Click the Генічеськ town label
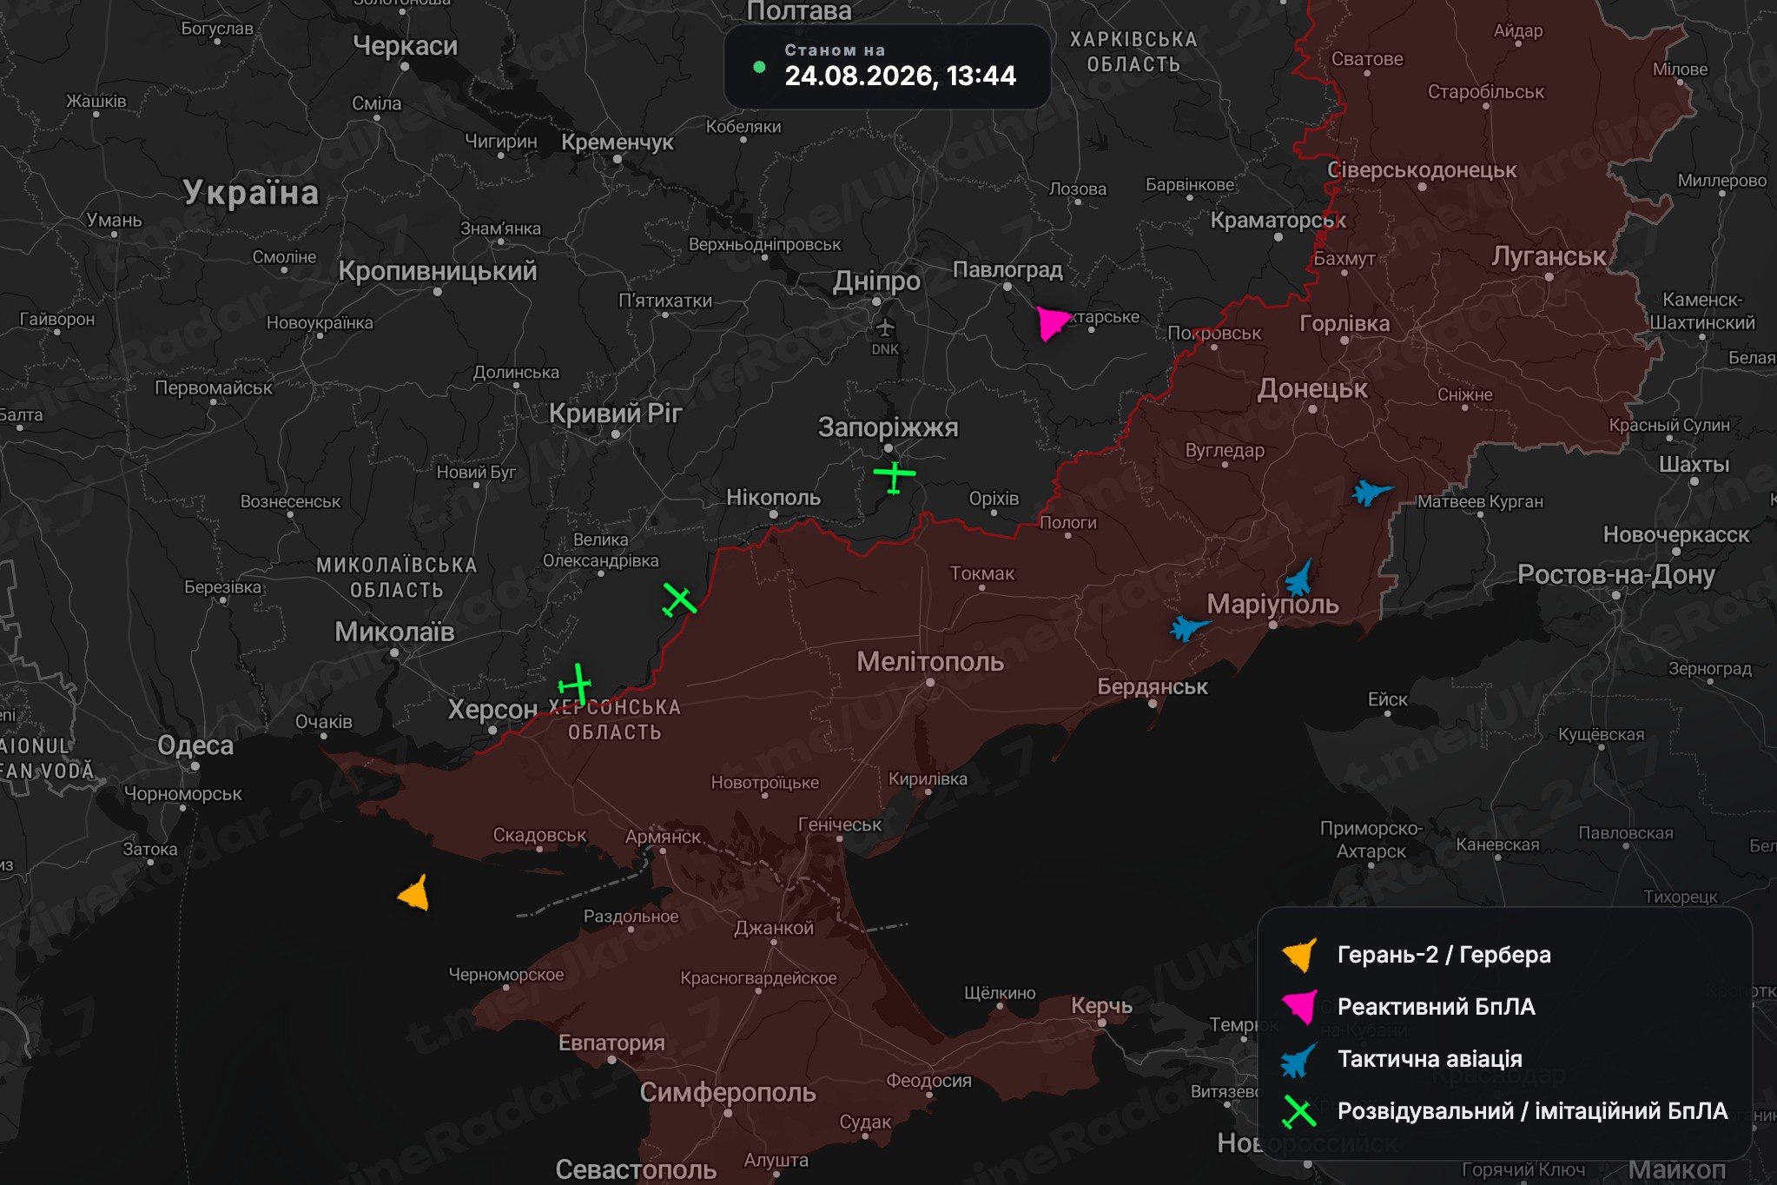1777x1185 pixels. 840,825
